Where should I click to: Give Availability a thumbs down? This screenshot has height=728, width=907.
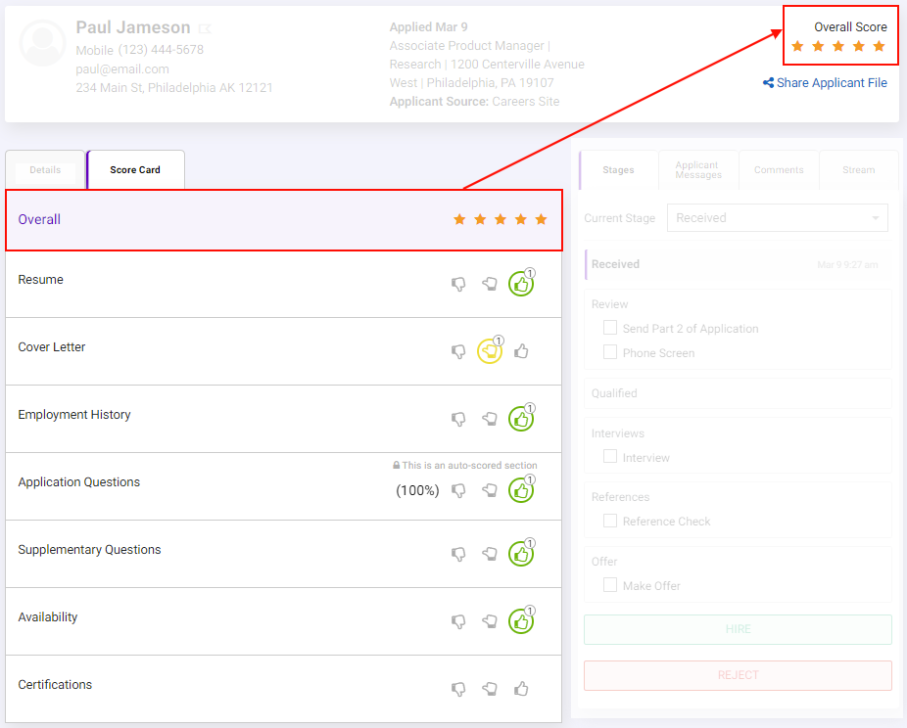(458, 622)
